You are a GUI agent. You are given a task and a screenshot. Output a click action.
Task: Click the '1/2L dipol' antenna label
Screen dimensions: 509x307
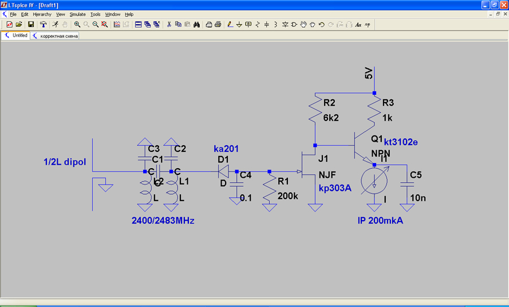tap(65, 162)
